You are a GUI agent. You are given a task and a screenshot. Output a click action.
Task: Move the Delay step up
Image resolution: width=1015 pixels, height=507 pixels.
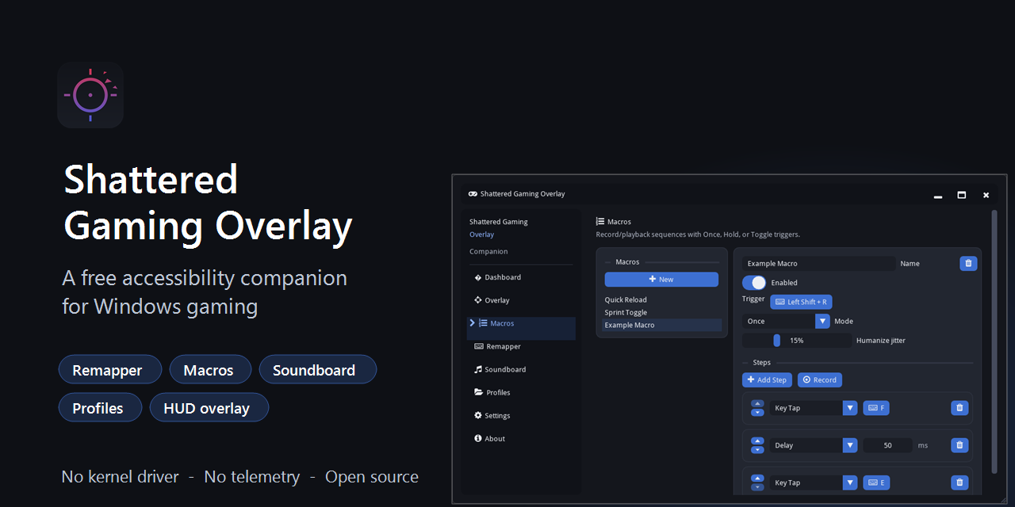pos(757,441)
